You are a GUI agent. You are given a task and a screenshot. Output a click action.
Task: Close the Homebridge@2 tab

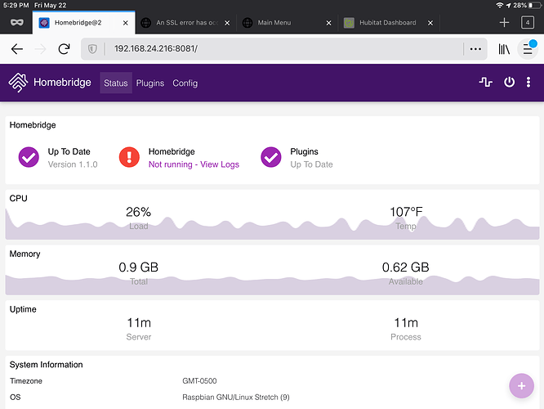(x=126, y=23)
